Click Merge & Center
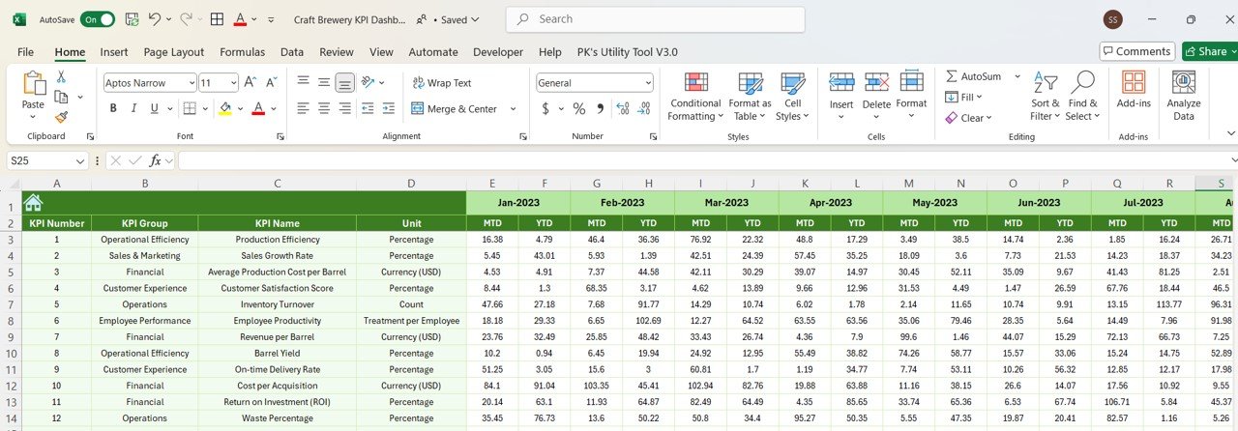This screenshot has height=431, width=1238. (455, 109)
